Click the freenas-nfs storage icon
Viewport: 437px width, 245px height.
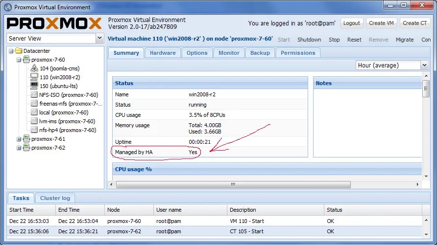(34, 104)
